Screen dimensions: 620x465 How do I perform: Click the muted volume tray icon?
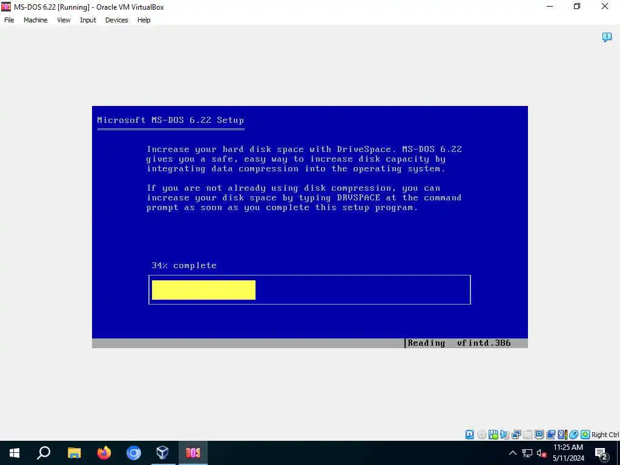(542, 453)
